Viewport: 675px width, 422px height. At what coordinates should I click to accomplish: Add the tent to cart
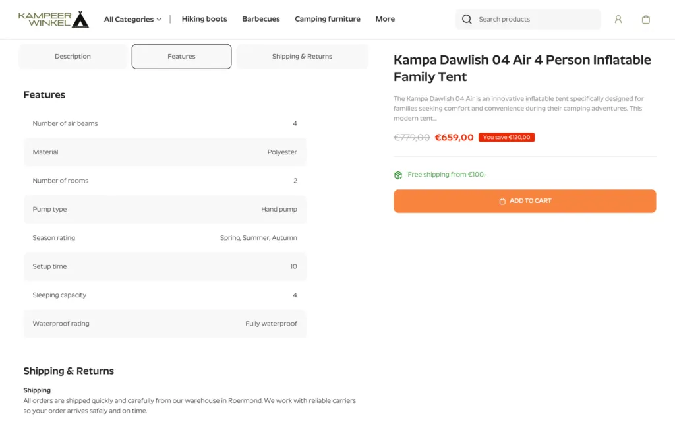click(x=525, y=201)
